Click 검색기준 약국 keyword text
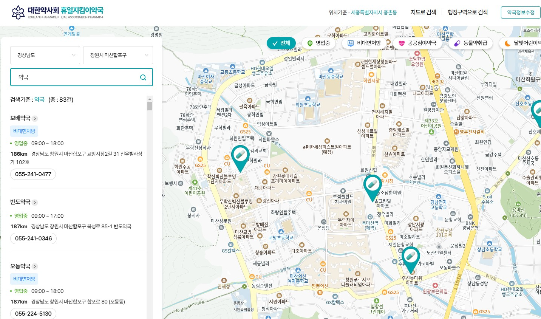Screen dimensions: 541x319 coord(39,99)
